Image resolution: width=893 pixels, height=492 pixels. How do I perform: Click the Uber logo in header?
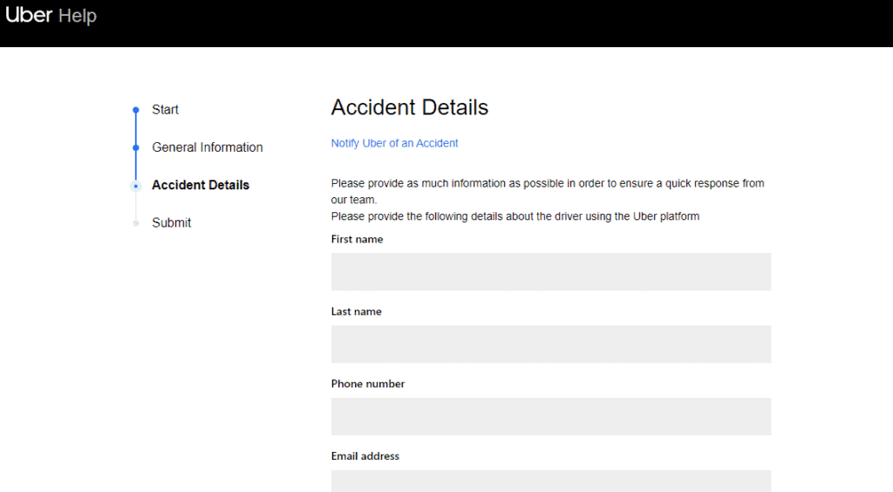[29, 16]
